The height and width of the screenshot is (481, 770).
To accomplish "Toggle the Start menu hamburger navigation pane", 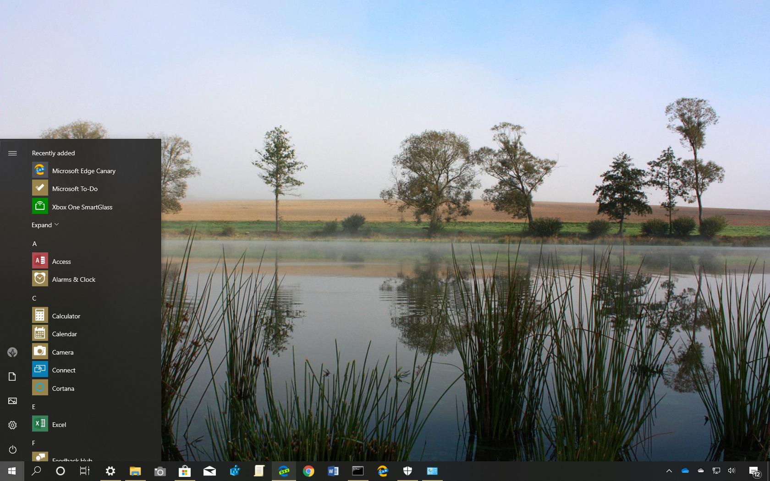I will pyautogui.click(x=12, y=153).
